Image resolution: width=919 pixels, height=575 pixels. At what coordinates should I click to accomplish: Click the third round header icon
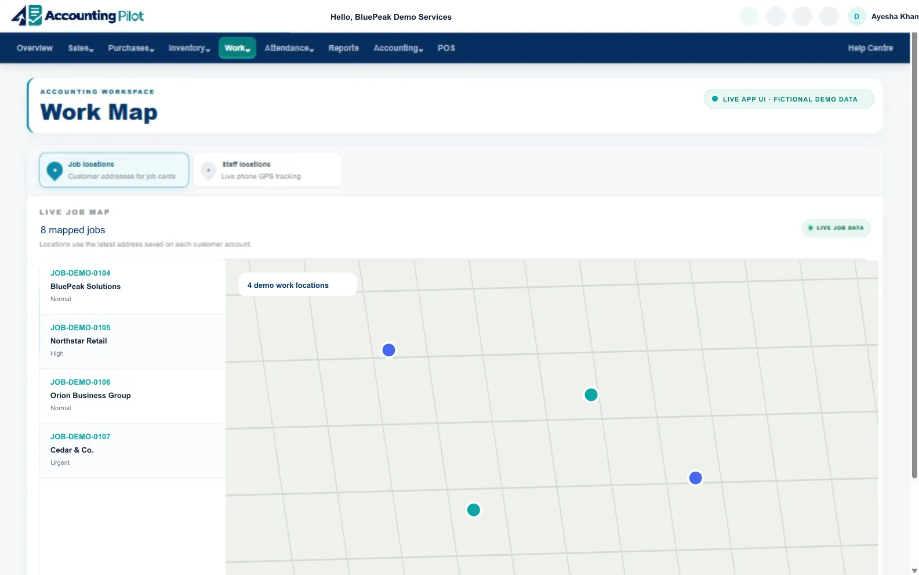[802, 16]
